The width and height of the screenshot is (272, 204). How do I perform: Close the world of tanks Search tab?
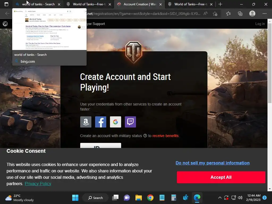point(59,4)
